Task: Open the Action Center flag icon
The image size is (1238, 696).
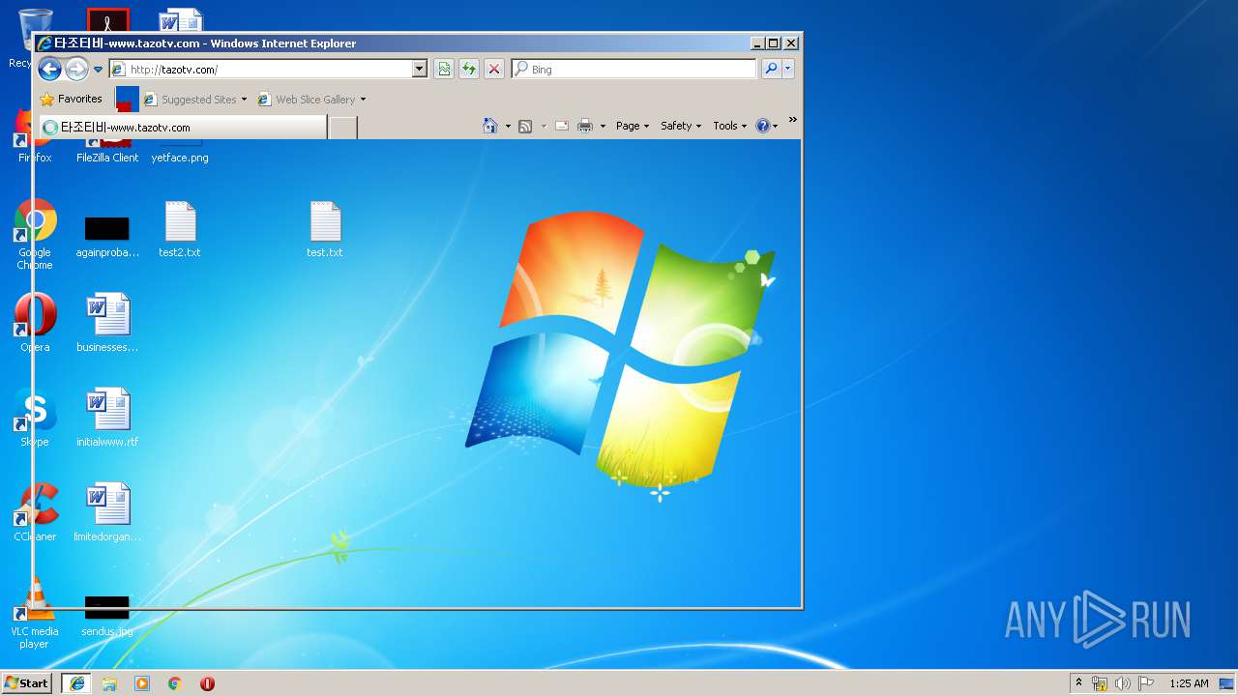Action: click(x=1146, y=683)
